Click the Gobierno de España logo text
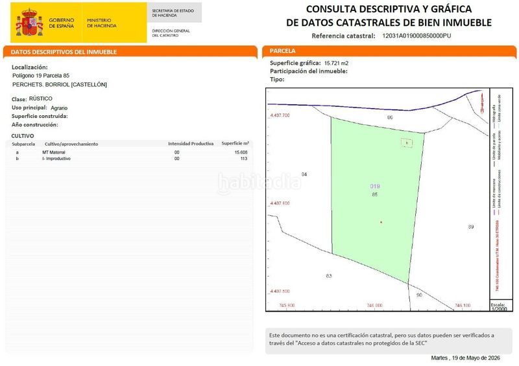The image size is (519, 366). 62,23
